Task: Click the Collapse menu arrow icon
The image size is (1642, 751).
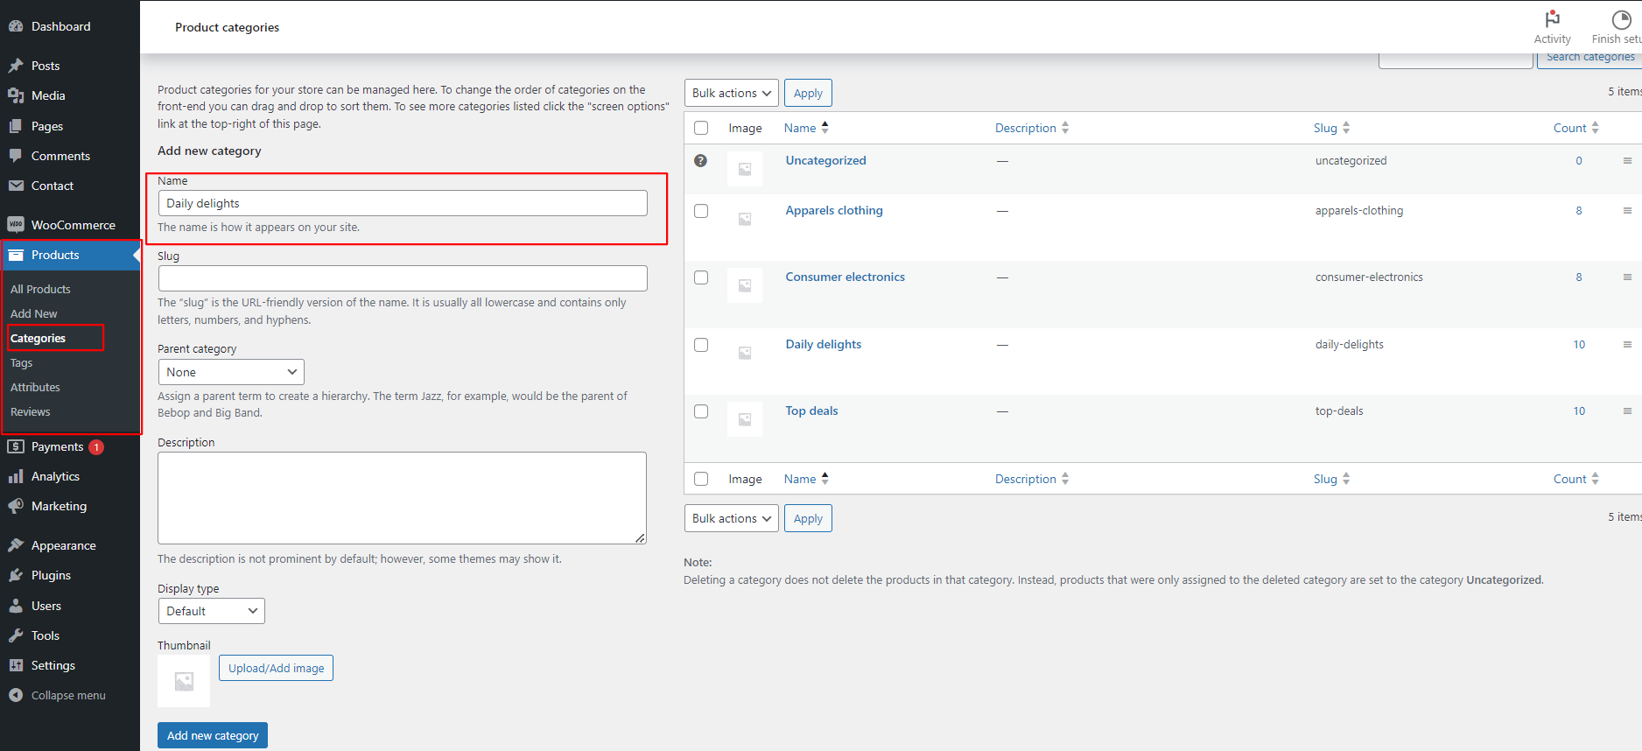Action: [16, 695]
